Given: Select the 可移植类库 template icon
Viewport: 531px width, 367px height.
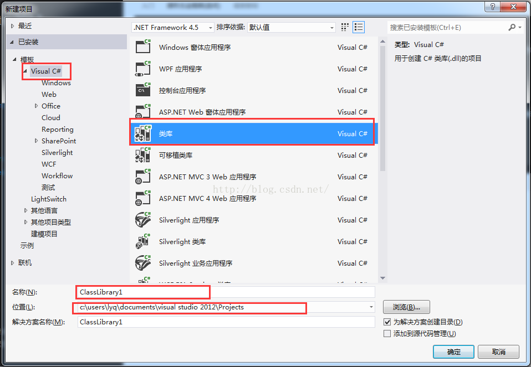Looking at the screenshot, I should point(143,155).
